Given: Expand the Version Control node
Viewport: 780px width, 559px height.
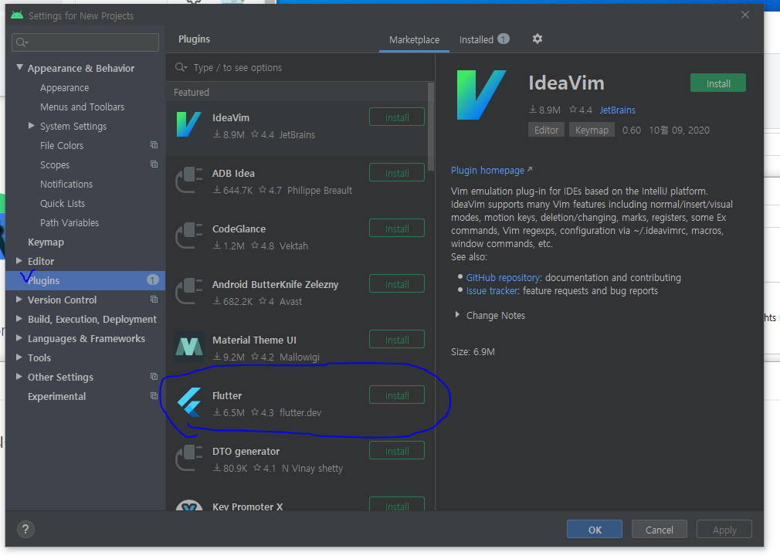Looking at the screenshot, I should click(19, 300).
